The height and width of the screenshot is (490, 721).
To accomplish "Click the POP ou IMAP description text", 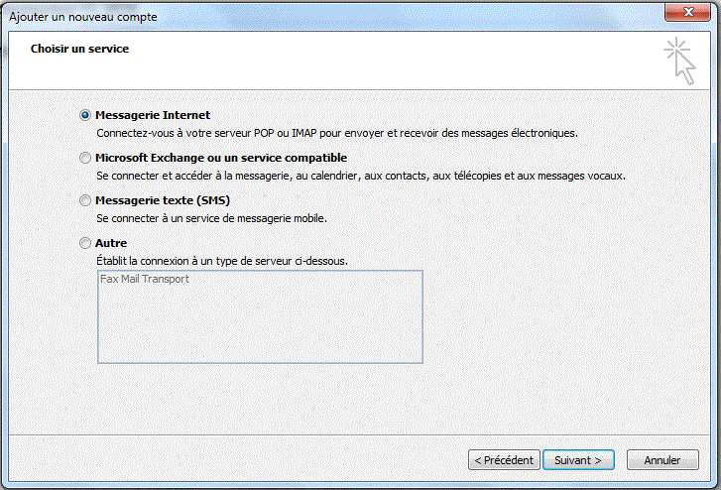I will (x=336, y=132).
